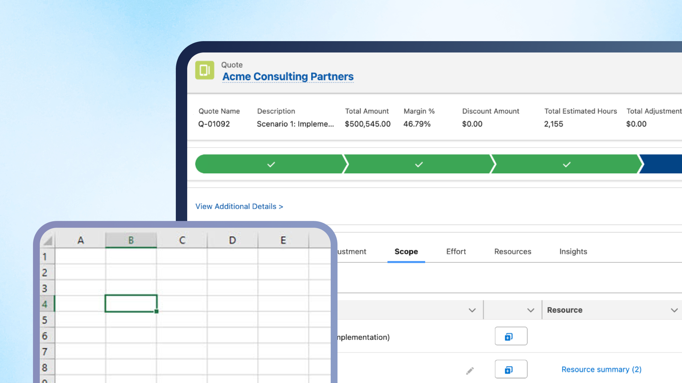Switch to the Effort tab
Image resolution: width=682 pixels, height=383 pixels.
pyautogui.click(x=456, y=251)
